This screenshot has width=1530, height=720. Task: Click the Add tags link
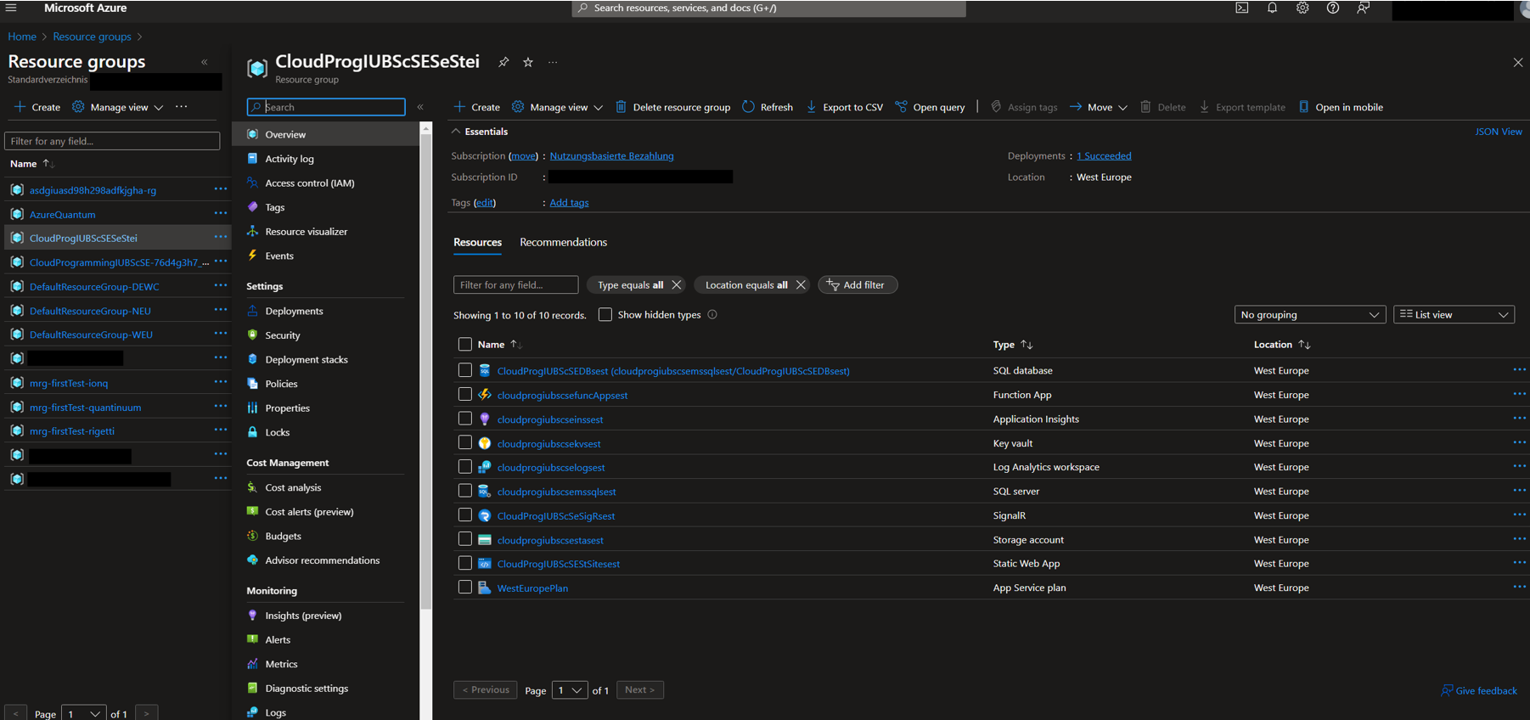pyautogui.click(x=569, y=202)
